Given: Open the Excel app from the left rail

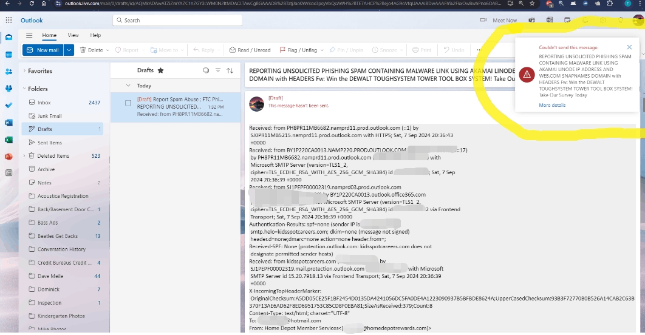Looking at the screenshot, I should (x=9, y=140).
